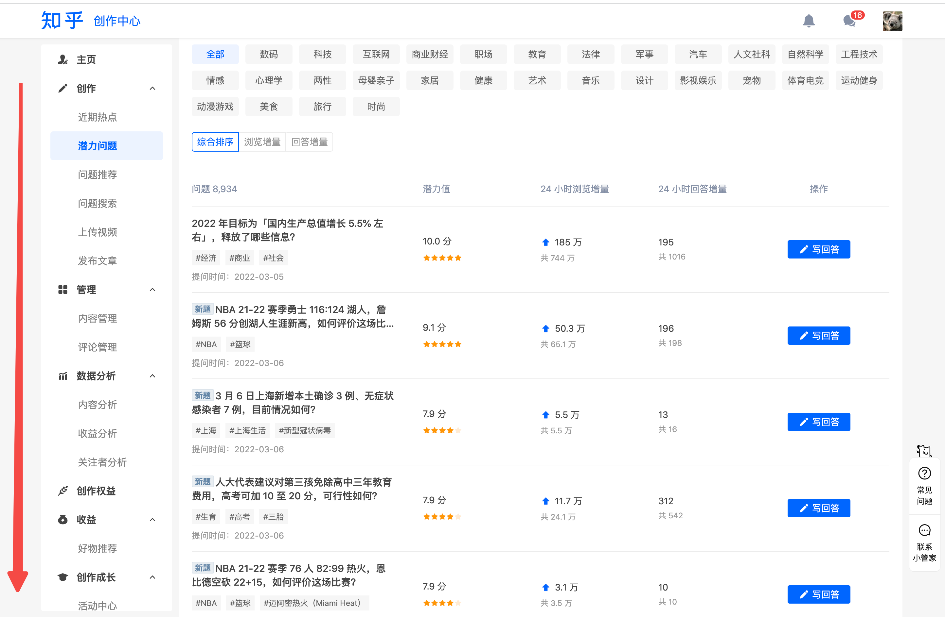Switch sorting to 回答增量

pos(309,142)
